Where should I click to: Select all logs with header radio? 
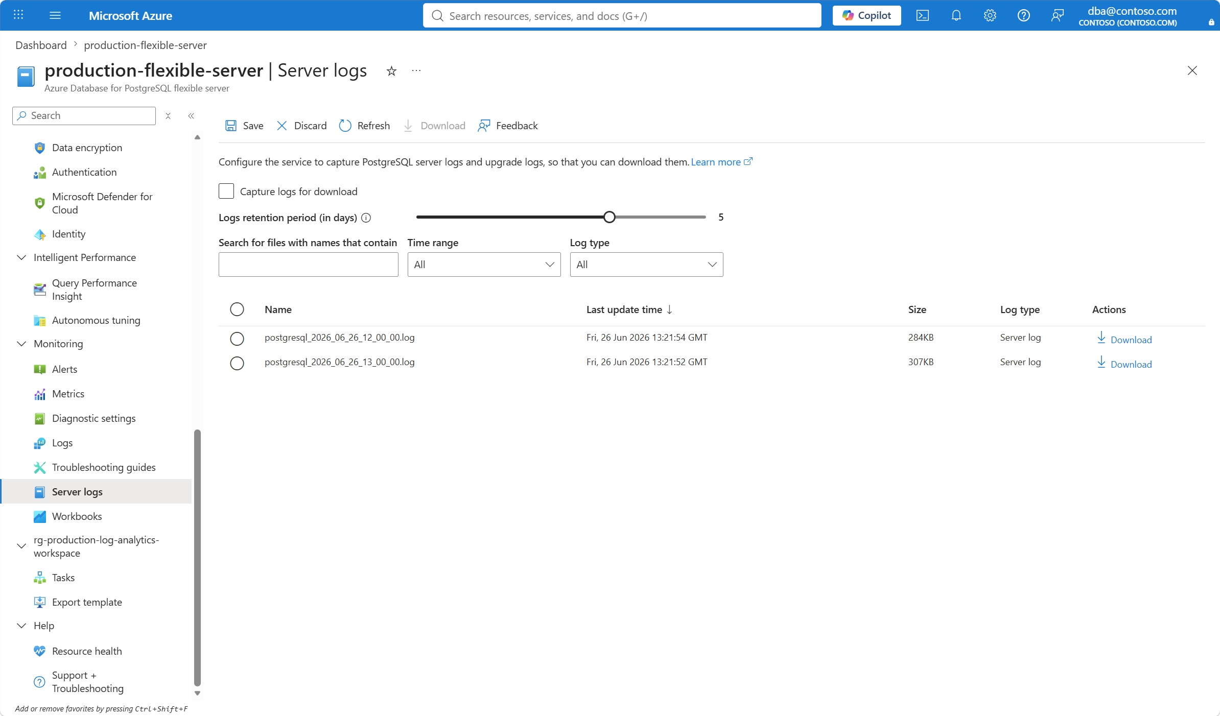pyautogui.click(x=237, y=309)
